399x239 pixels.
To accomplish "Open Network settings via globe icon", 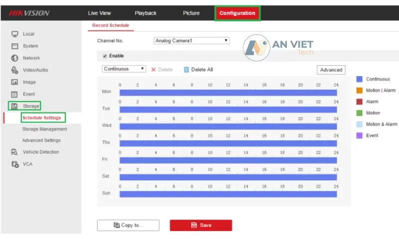I will 14,58.
